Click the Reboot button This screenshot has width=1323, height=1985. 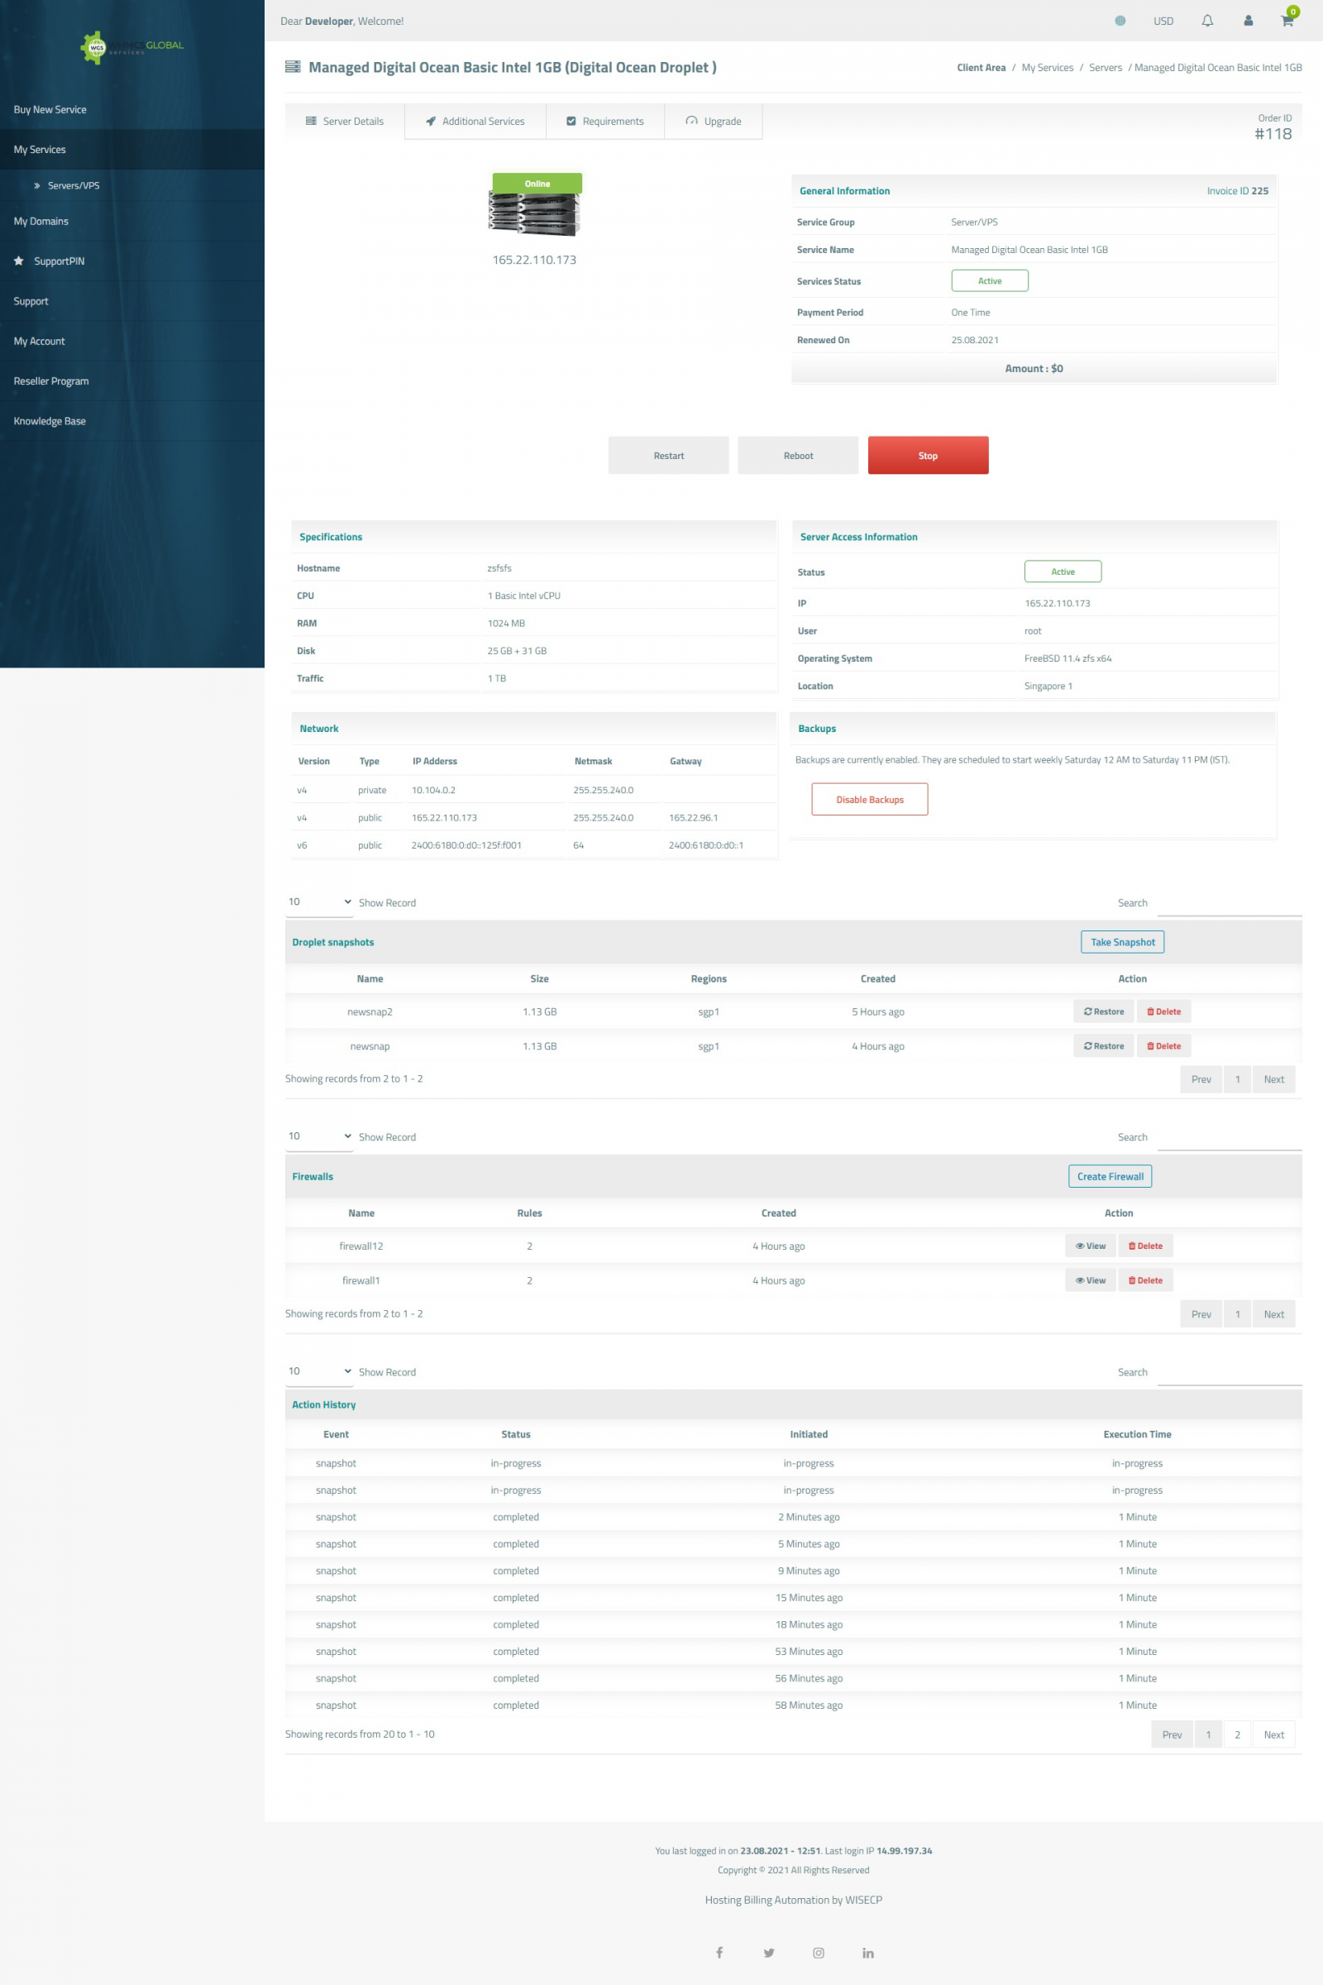(798, 455)
